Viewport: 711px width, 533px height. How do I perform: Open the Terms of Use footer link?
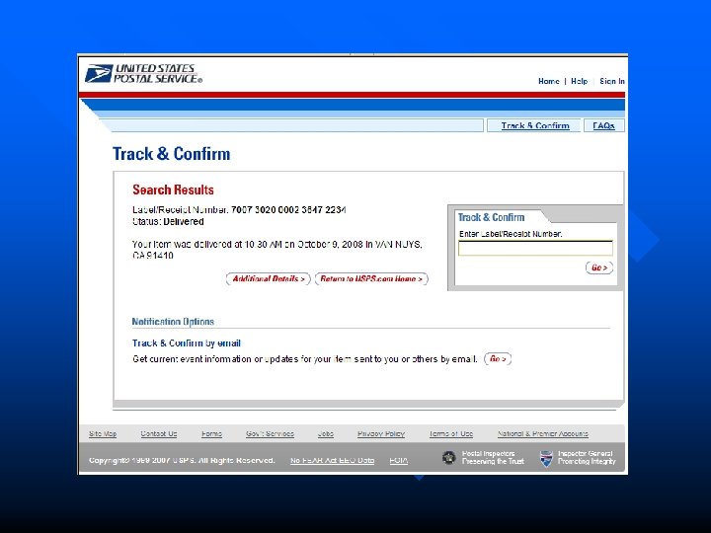[x=450, y=433]
